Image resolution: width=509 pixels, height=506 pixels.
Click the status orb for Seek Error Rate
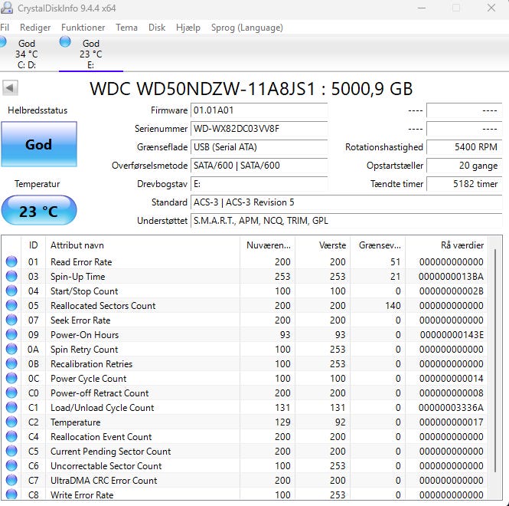[11, 320]
